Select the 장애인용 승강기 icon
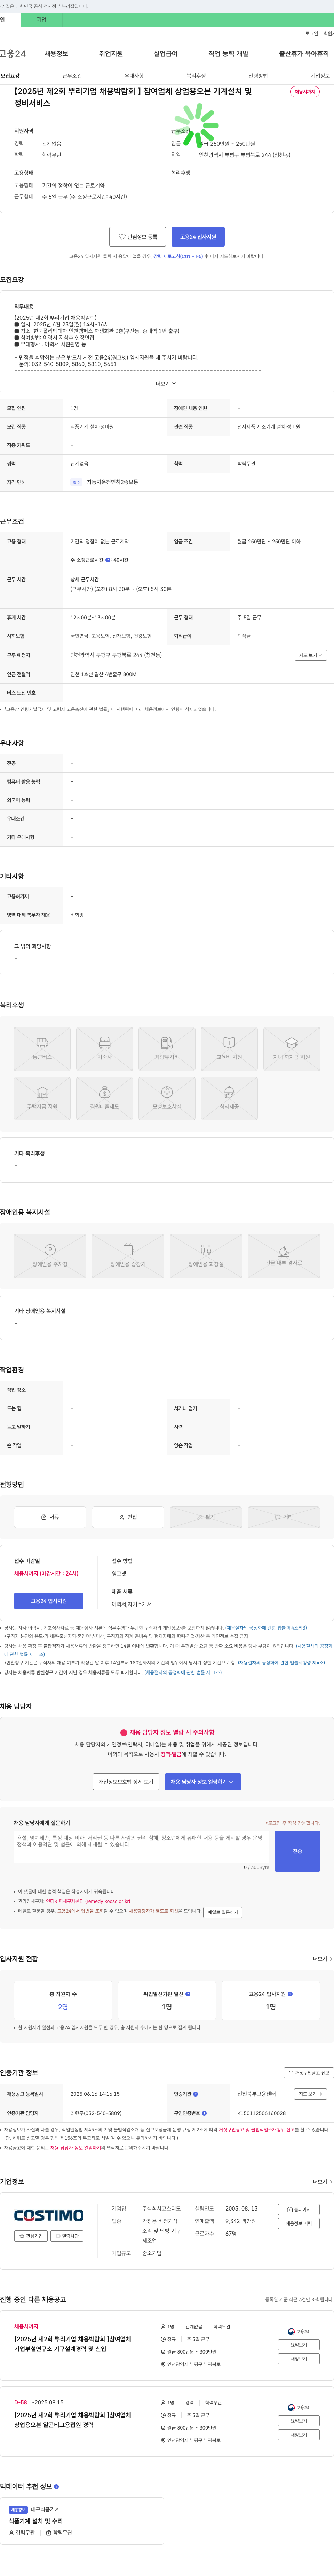334x2576 pixels. pos(128,1256)
